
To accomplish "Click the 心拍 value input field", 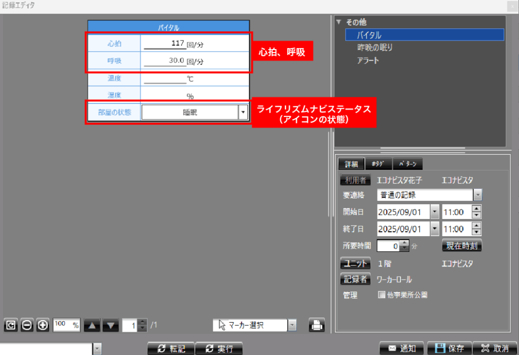I will (165, 44).
